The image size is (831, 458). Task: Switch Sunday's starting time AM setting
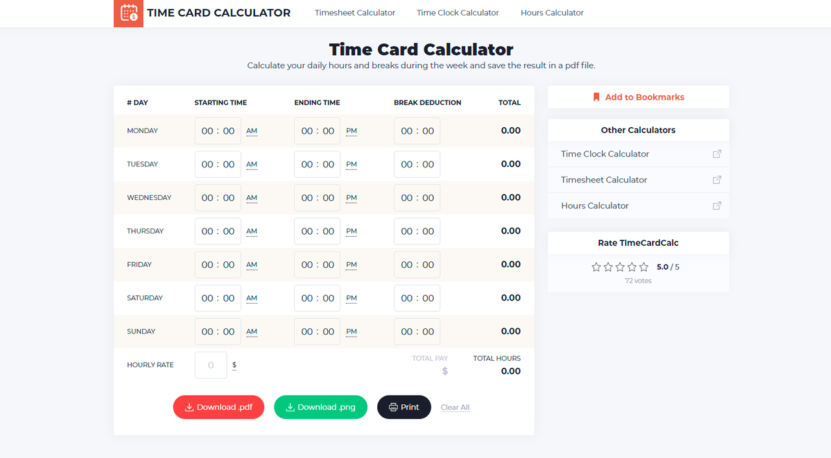(251, 331)
